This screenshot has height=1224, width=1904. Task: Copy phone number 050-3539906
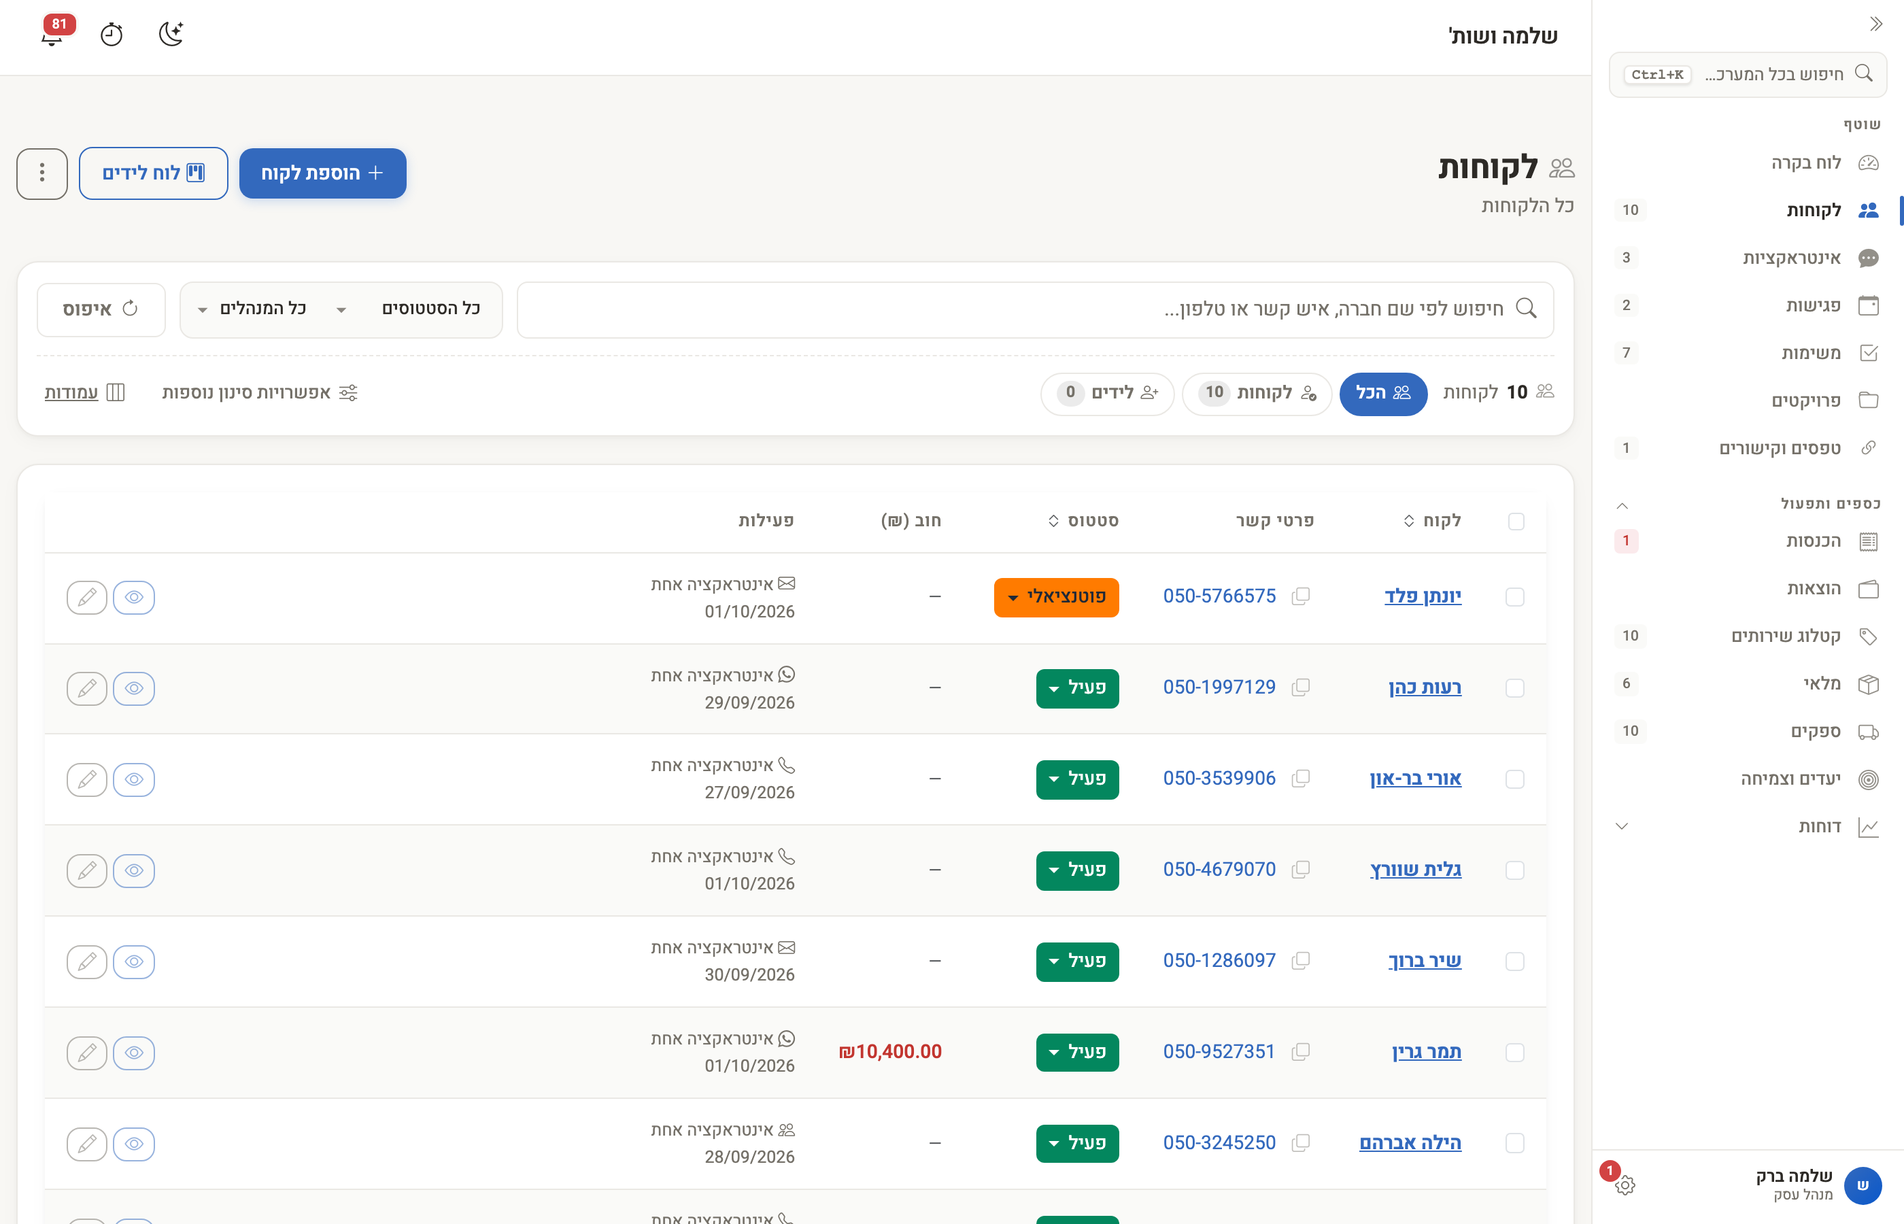coord(1301,778)
